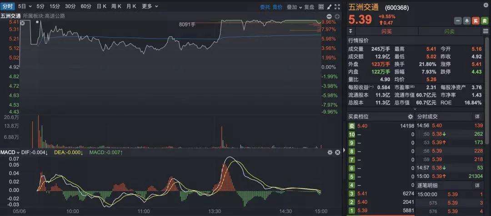Click 均价 average price 5.26
Screen dimensions: 491x216
[x=431, y=79]
